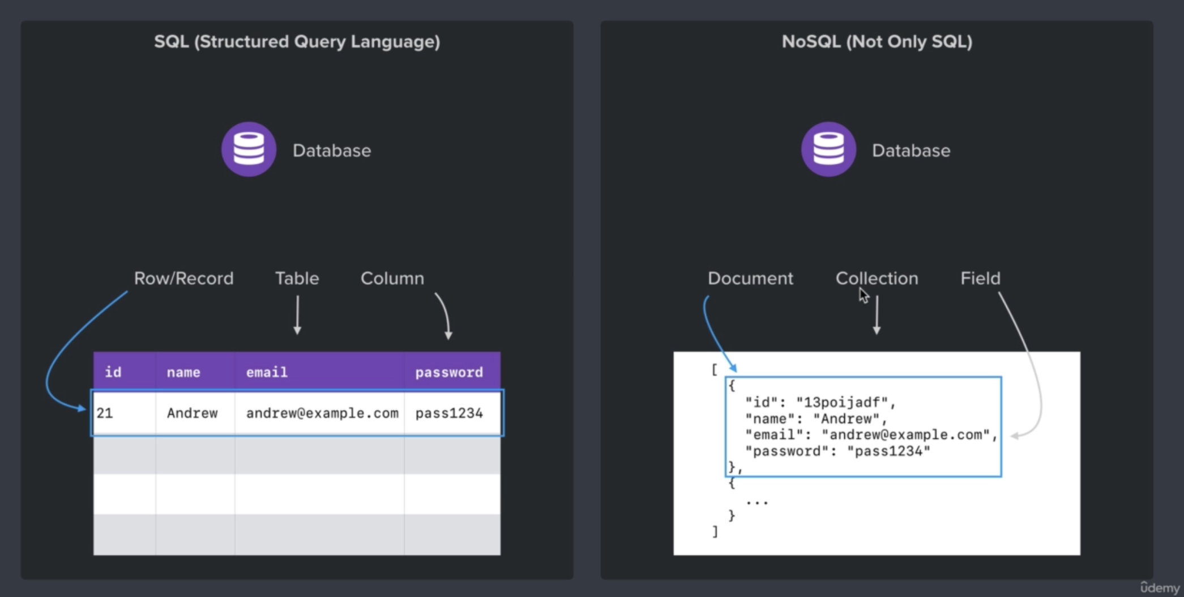Screen dimensions: 1184x597
Task: Click the down arrow beneath the Table label
Action: click(297, 315)
